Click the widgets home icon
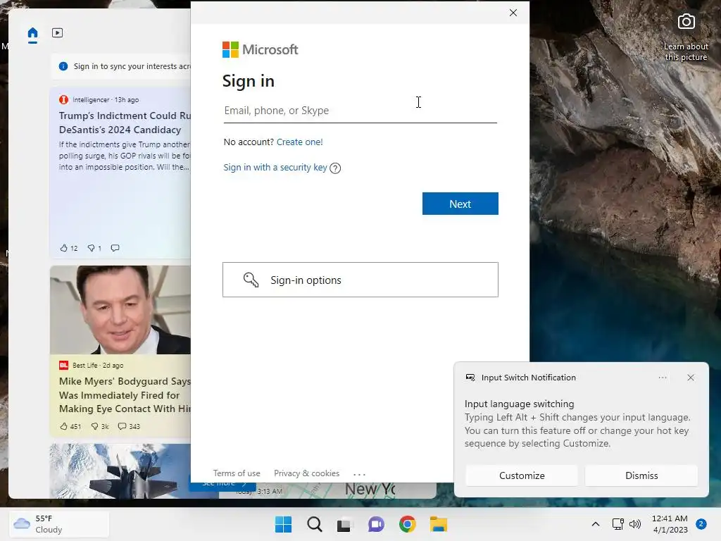Viewport: 721px width, 541px height. (32, 33)
